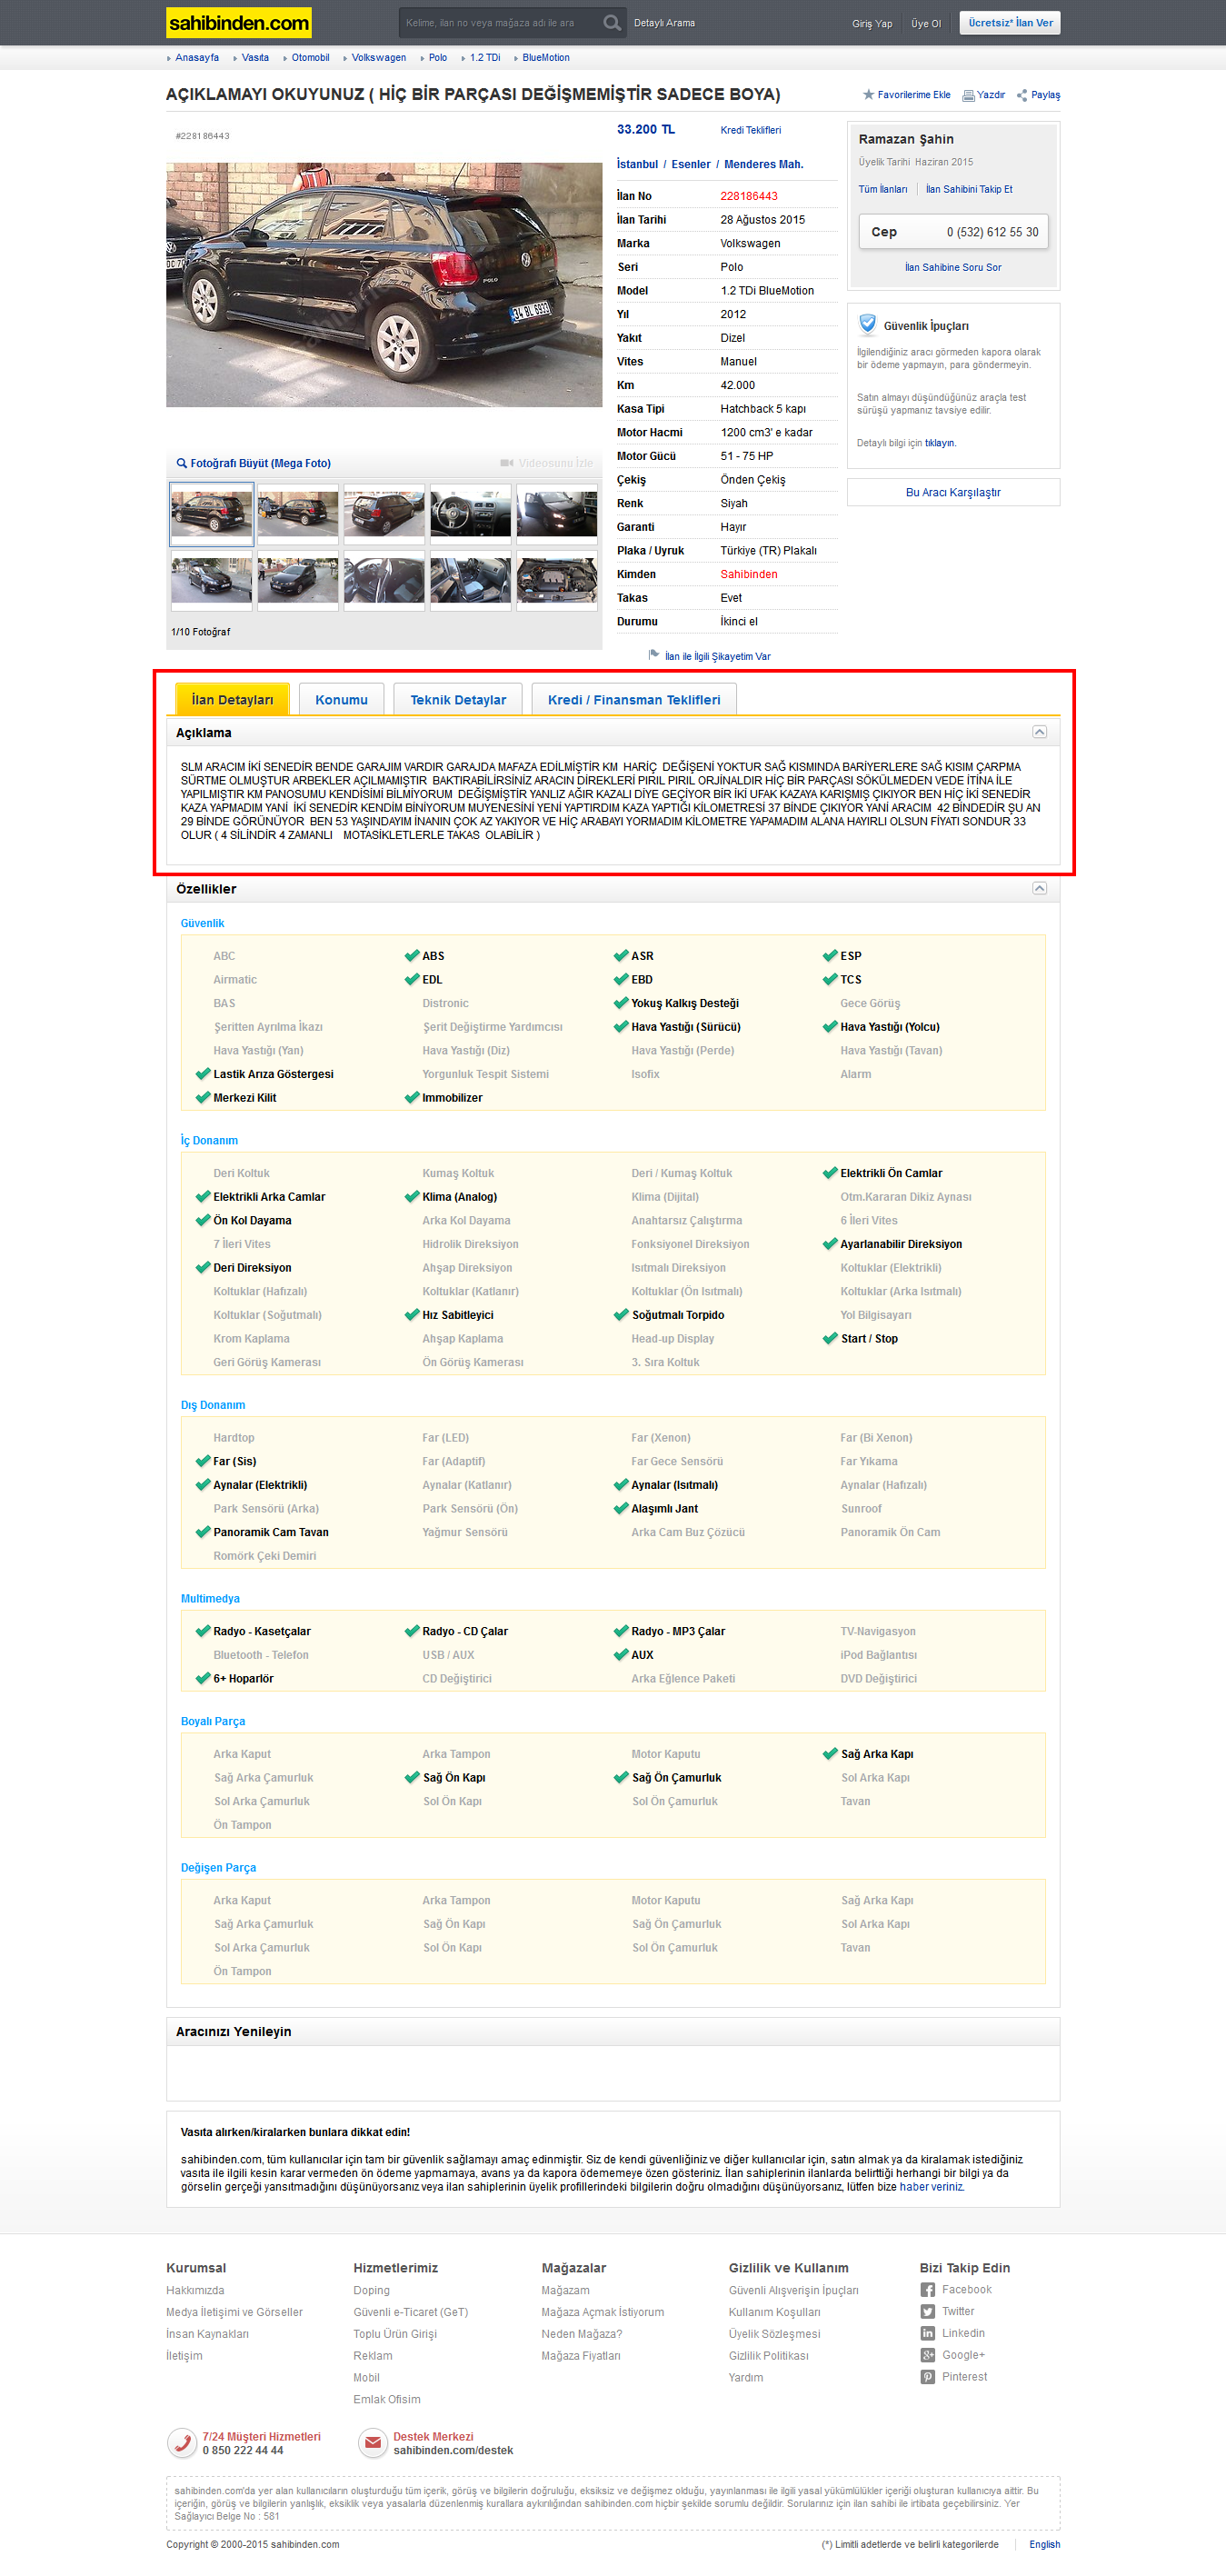
Task: Click the Esenler location link
Action: tap(691, 164)
